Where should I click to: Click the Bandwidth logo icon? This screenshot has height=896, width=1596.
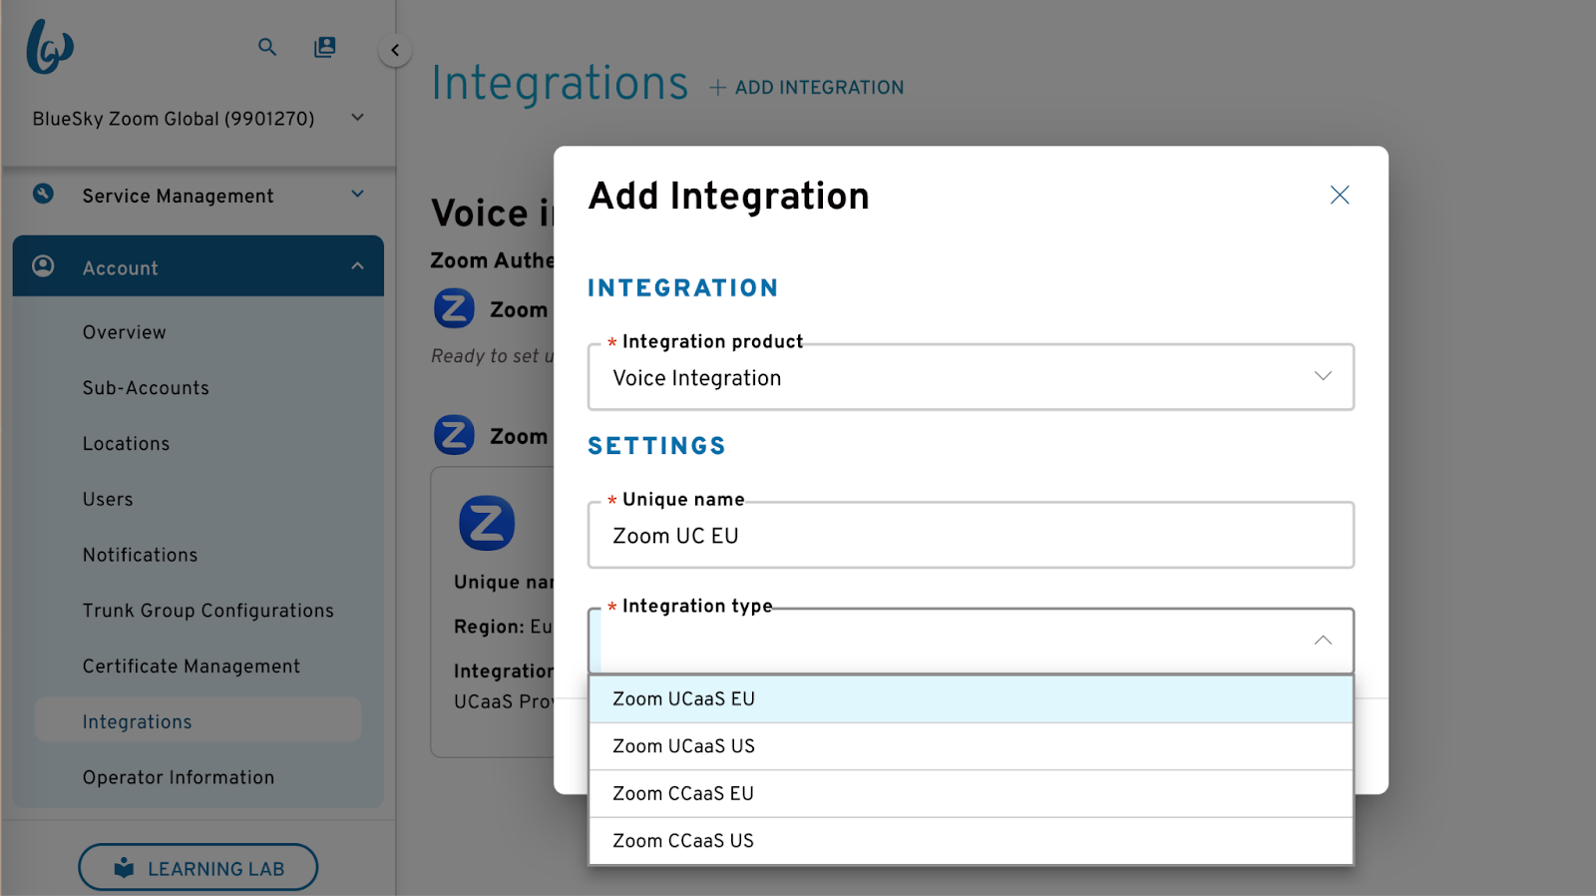click(50, 47)
